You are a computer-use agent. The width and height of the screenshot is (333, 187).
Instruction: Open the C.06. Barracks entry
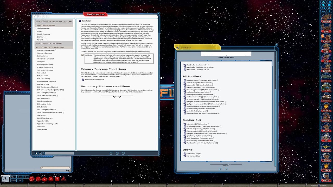pyautogui.click(x=42, y=107)
